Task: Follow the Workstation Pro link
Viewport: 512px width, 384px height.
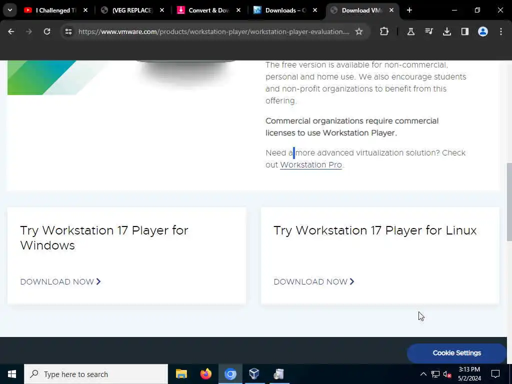Action: click(x=311, y=164)
